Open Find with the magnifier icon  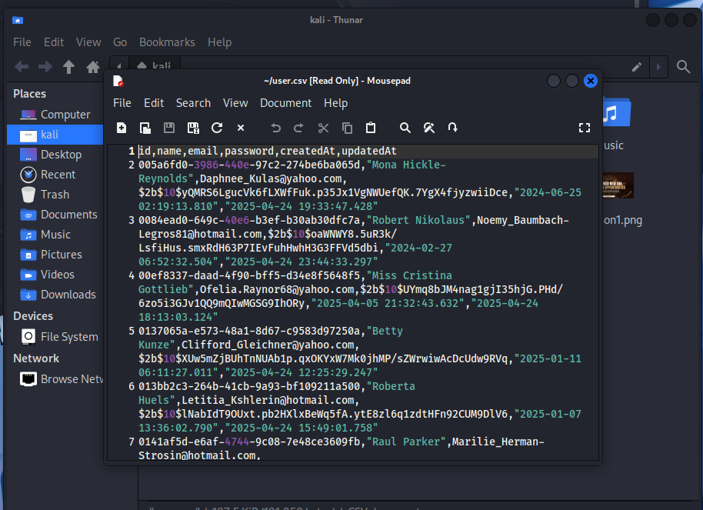pos(405,128)
